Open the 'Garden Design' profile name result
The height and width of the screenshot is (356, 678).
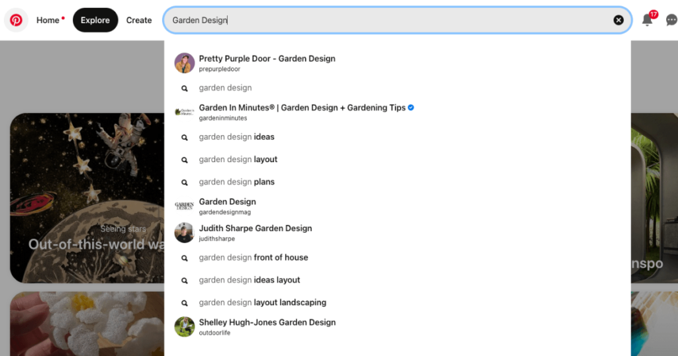[228, 202]
